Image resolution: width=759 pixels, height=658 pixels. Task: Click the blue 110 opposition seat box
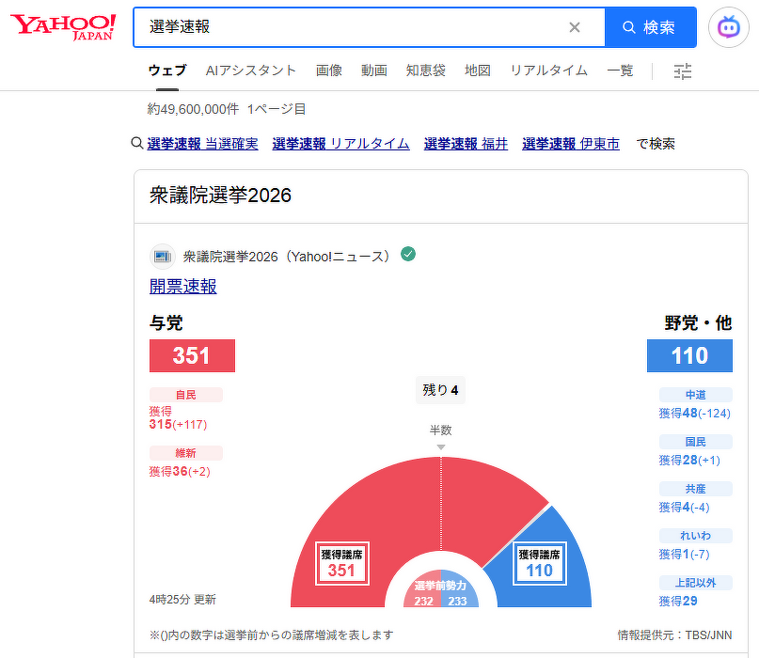(x=688, y=356)
